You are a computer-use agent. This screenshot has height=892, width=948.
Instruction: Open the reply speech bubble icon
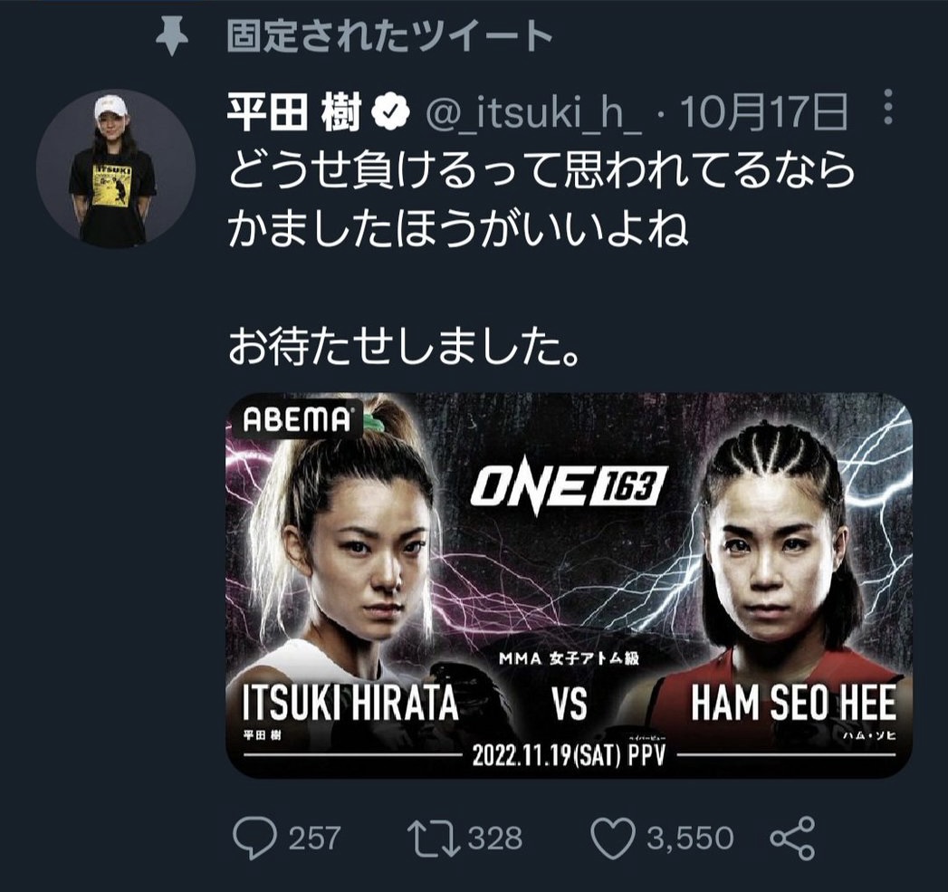click(254, 838)
